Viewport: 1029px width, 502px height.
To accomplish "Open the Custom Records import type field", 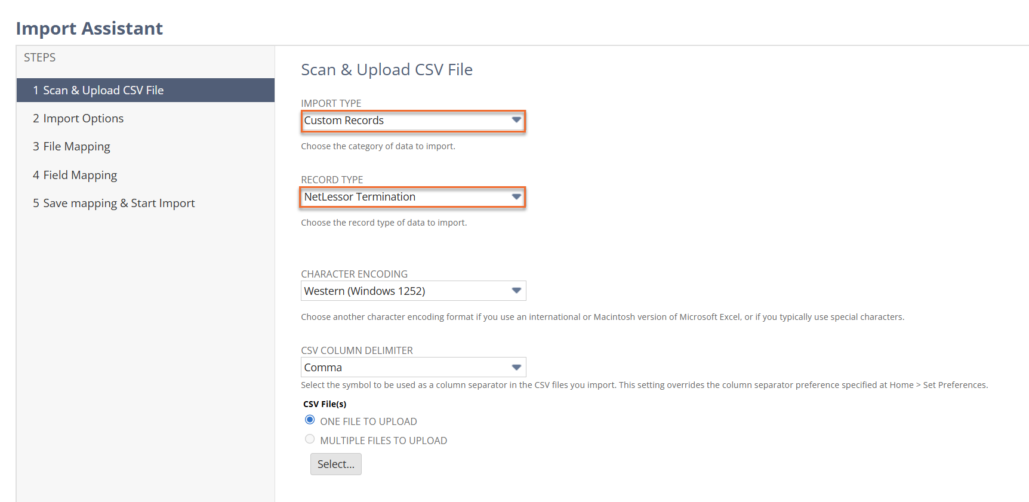I will pyautogui.click(x=406, y=121).
